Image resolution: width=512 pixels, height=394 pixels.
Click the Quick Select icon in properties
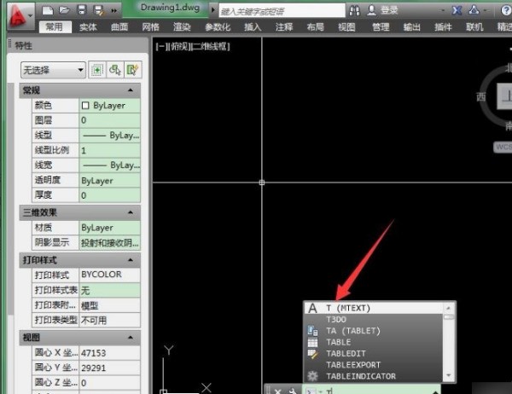click(133, 70)
